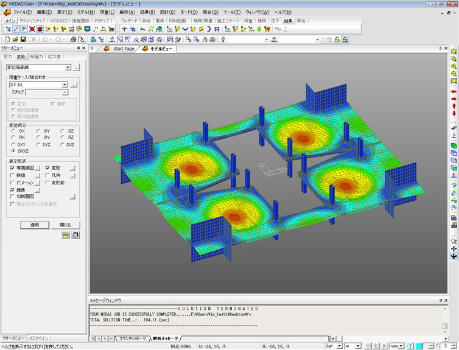Click the 適用 Apply button
Image resolution: width=459 pixels, height=350 pixels.
coord(35,225)
